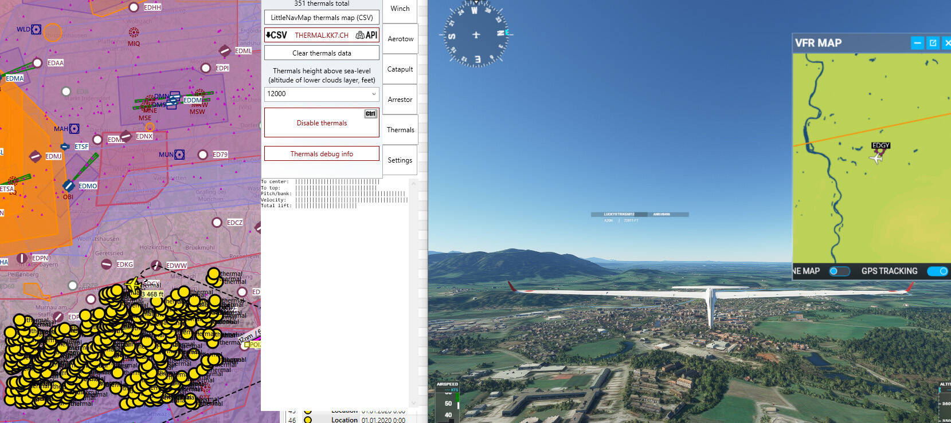Select the EDML airfield icon
951x423 pixels.
point(225,51)
